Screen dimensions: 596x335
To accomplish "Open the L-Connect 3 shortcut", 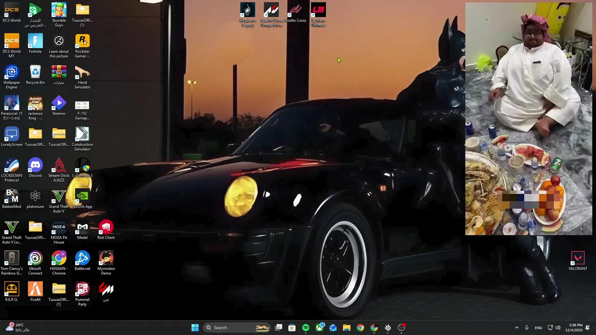I will pos(82,167).
